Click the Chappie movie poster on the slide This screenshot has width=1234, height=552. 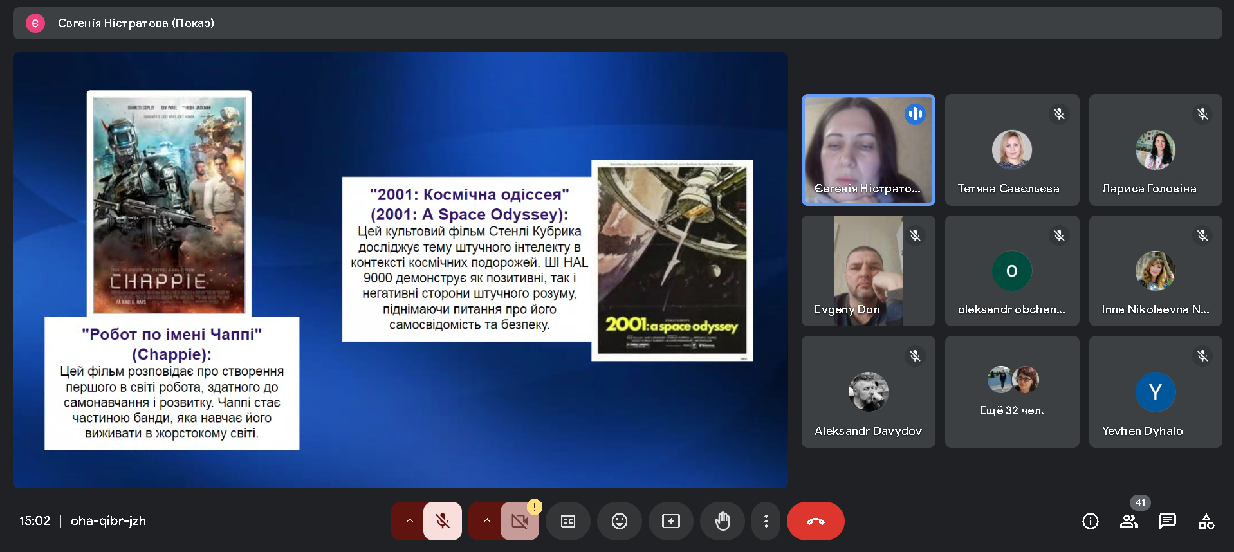(x=169, y=203)
